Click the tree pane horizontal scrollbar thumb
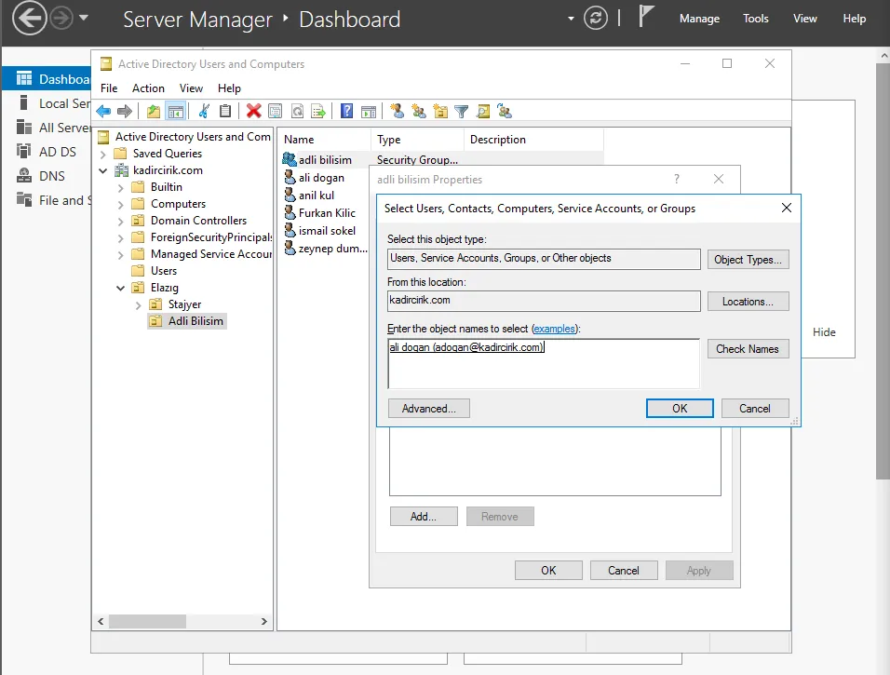890x675 pixels. [x=148, y=621]
